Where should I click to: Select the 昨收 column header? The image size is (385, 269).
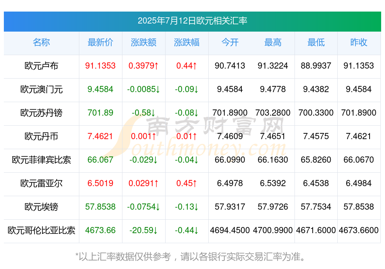coord(359,42)
